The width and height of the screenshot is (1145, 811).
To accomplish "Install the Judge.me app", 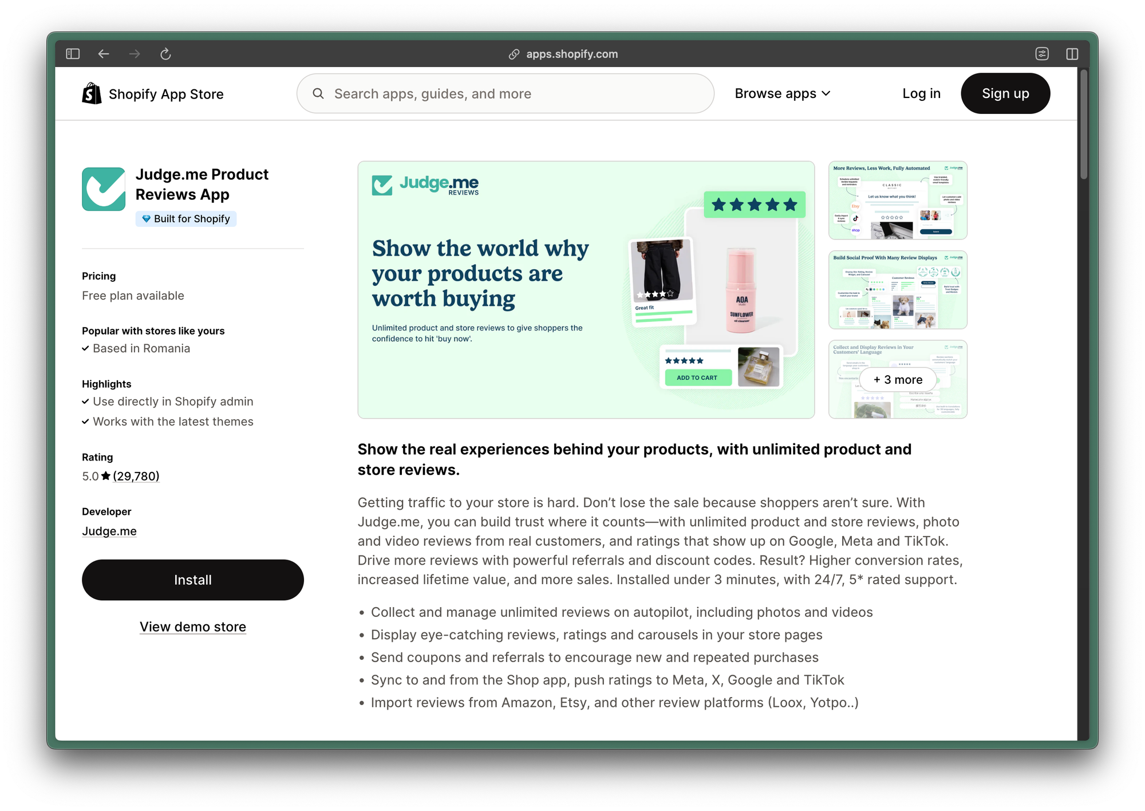I will 193,580.
